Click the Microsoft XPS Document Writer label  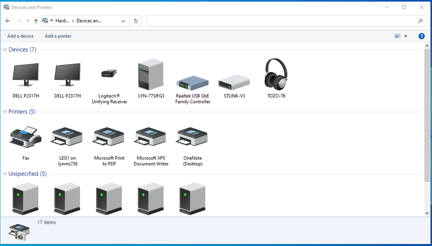(x=151, y=161)
